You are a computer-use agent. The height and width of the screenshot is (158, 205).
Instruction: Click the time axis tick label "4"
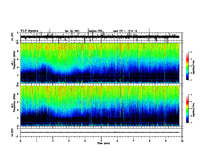click(85, 141)
